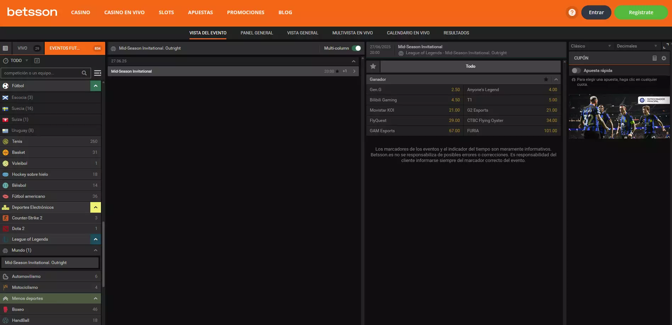This screenshot has width=672, height=325.
Task: Enable the Apuesta rápida toggle
Action: tap(576, 71)
